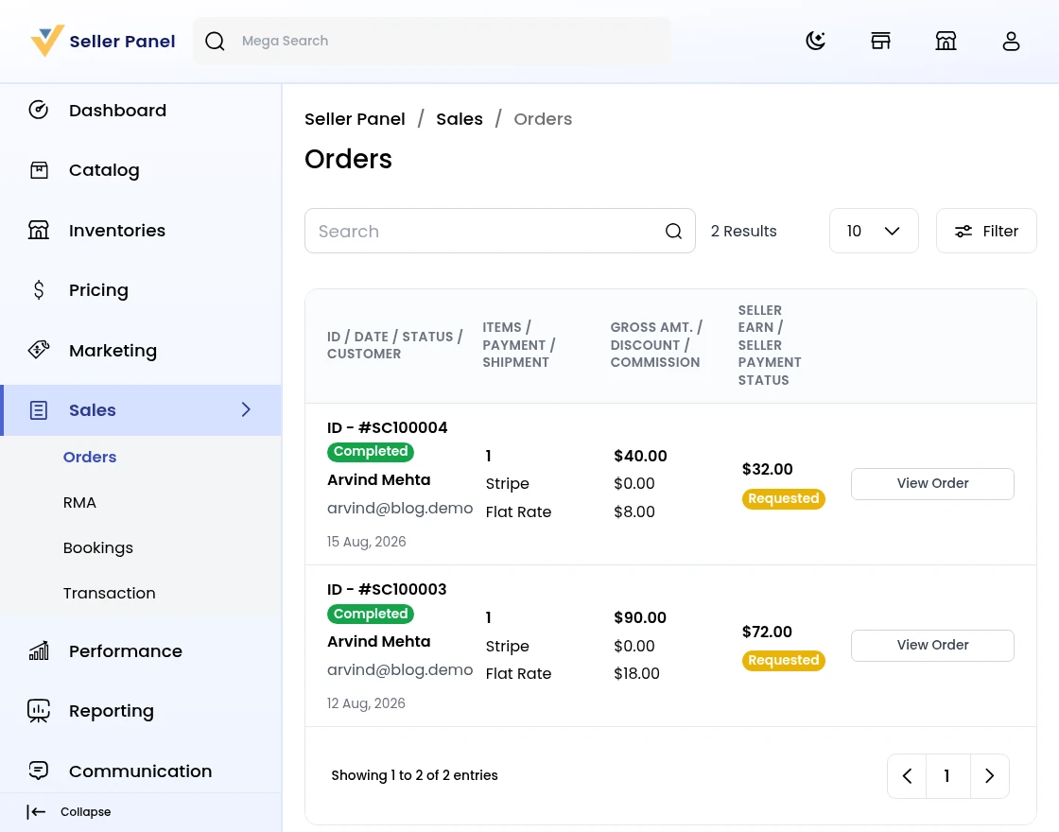Click the Seller Panel logo icon
Image resolution: width=1059 pixels, height=832 pixels.
(x=46, y=41)
